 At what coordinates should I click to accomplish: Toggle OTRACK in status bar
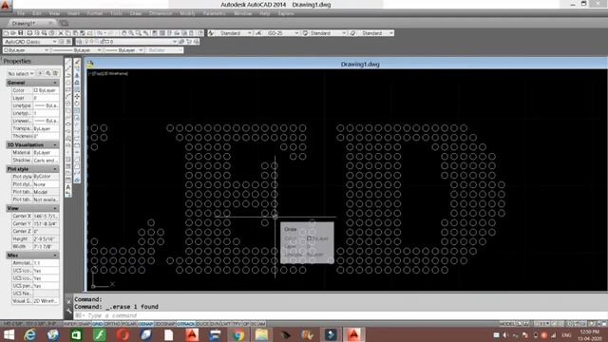click(186, 324)
